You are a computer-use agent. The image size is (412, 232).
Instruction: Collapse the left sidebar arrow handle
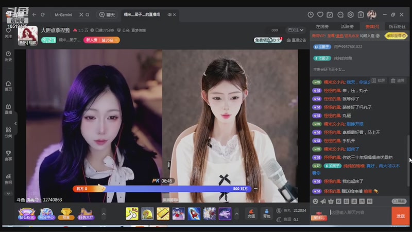click(15, 123)
